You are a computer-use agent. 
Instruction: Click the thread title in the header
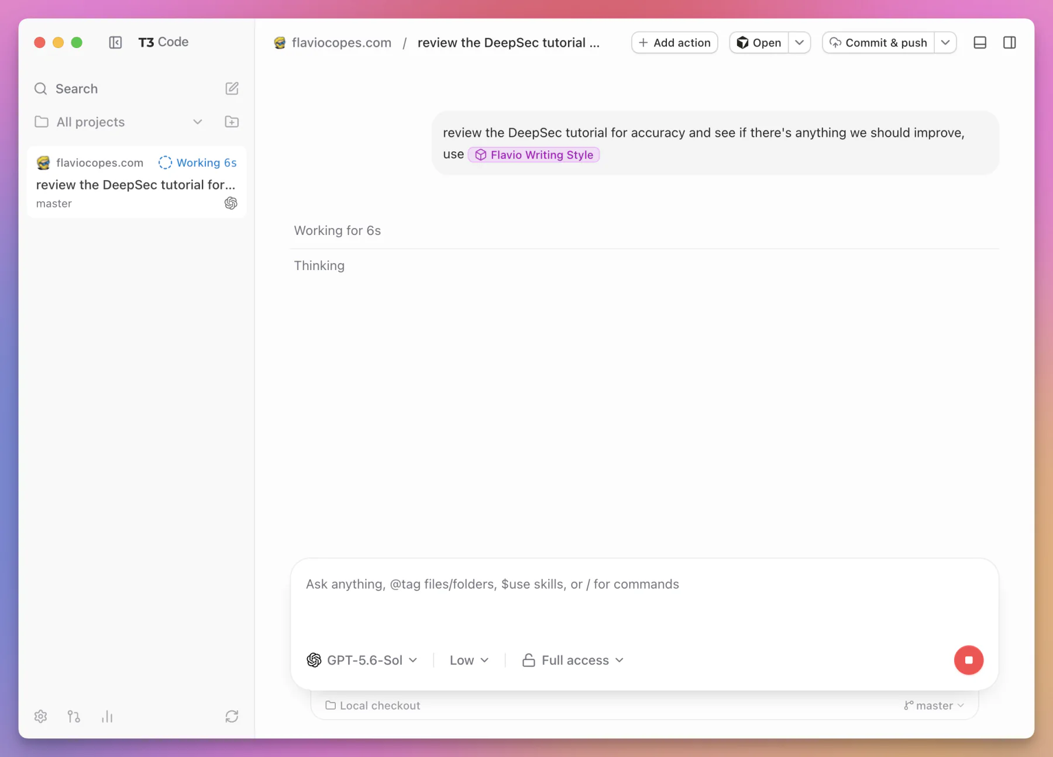click(508, 43)
